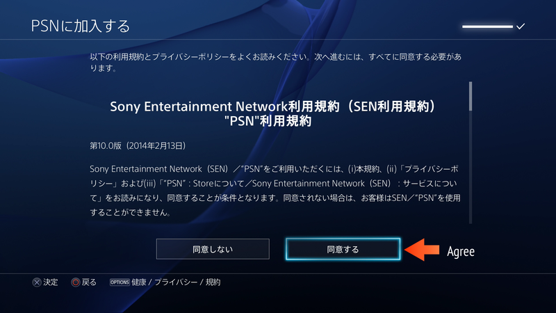Screen dimensions: 556x313
Task: Click the X button 決定 icon
Action: pos(37,282)
